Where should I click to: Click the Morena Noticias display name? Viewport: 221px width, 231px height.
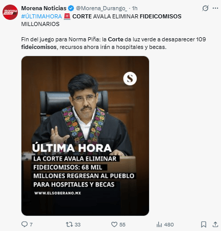click(x=44, y=8)
